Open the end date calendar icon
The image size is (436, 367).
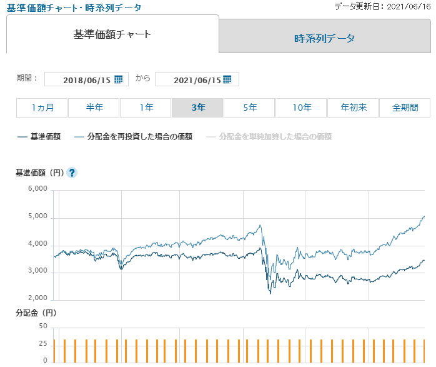(x=227, y=79)
